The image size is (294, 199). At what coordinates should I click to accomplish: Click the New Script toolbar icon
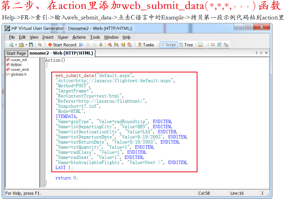click(11, 45)
